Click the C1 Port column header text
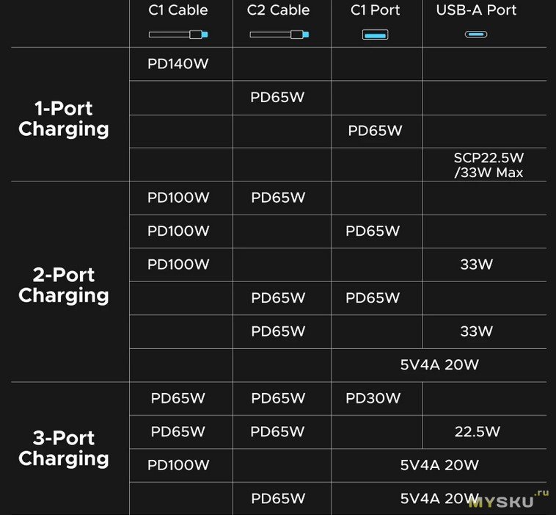 (x=375, y=10)
